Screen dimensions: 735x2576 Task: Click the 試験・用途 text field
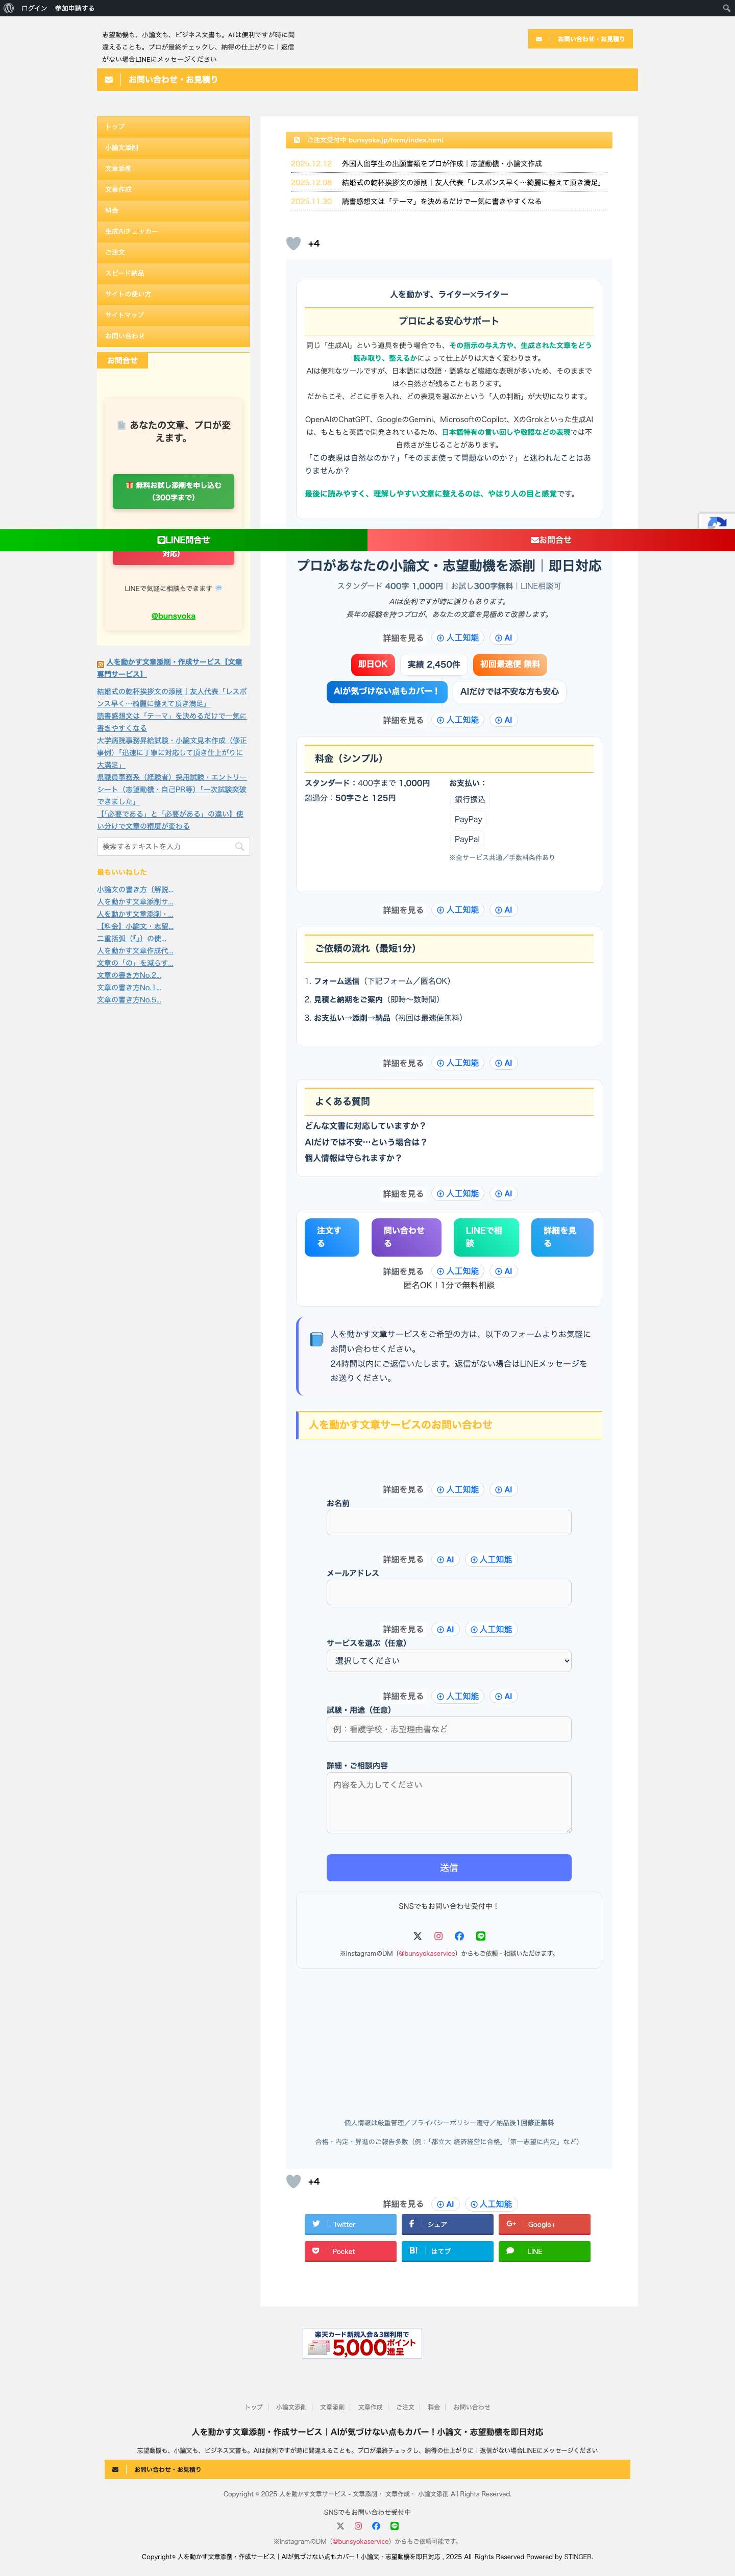449,1729
